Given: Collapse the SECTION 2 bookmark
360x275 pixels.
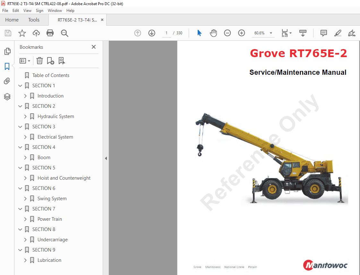Looking at the screenshot, I should (x=20, y=106).
